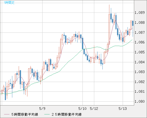Select the 1.088 price axis label
The image size is (147, 118).
coord(140,22)
